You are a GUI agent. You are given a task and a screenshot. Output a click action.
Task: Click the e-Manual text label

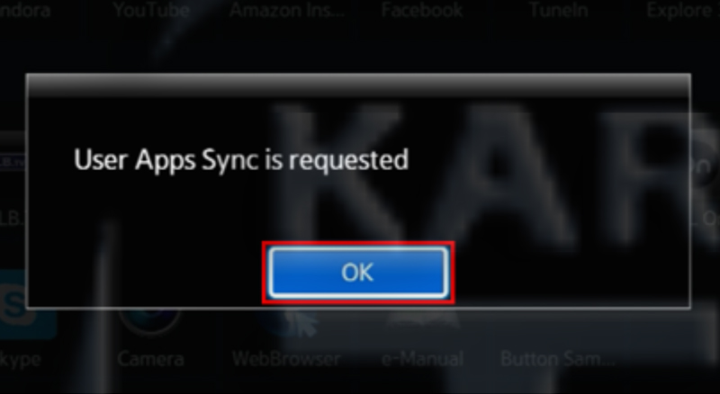click(422, 359)
